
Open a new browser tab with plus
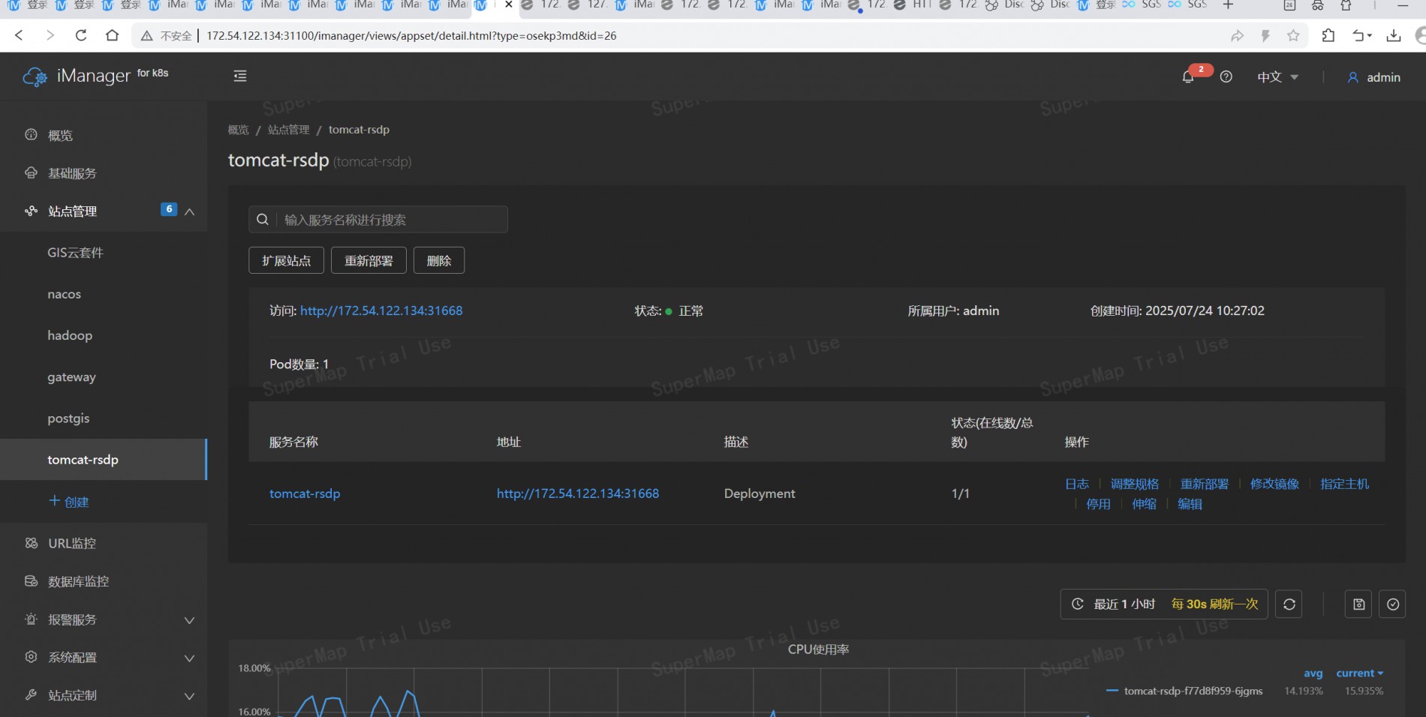1228,5
